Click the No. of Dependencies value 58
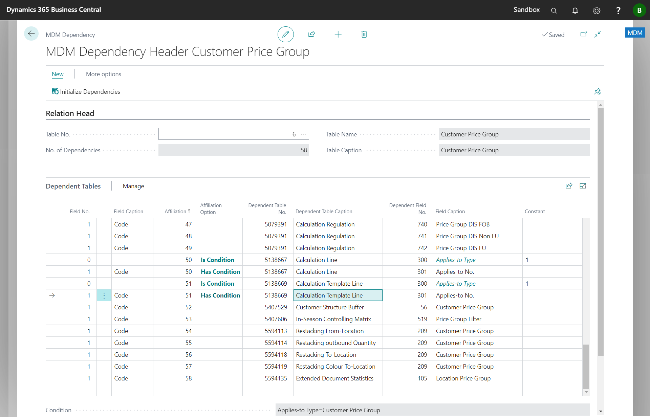Viewport: 650px width, 417px height. [x=234, y=150]
